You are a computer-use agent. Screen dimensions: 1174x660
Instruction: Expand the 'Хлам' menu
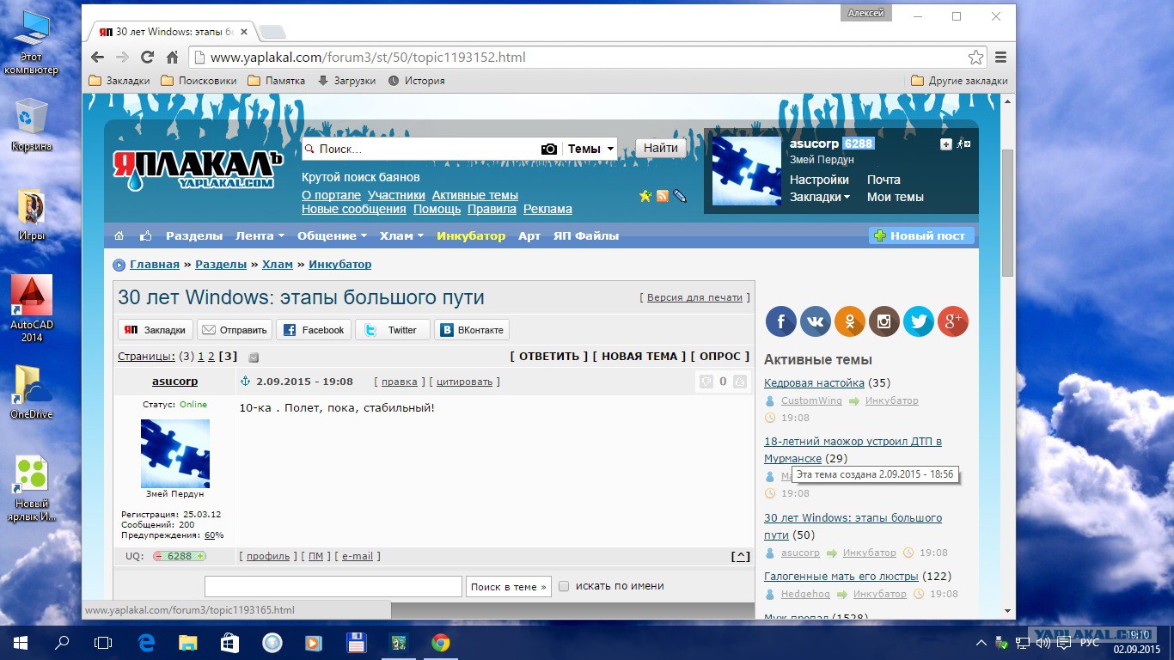401,235
